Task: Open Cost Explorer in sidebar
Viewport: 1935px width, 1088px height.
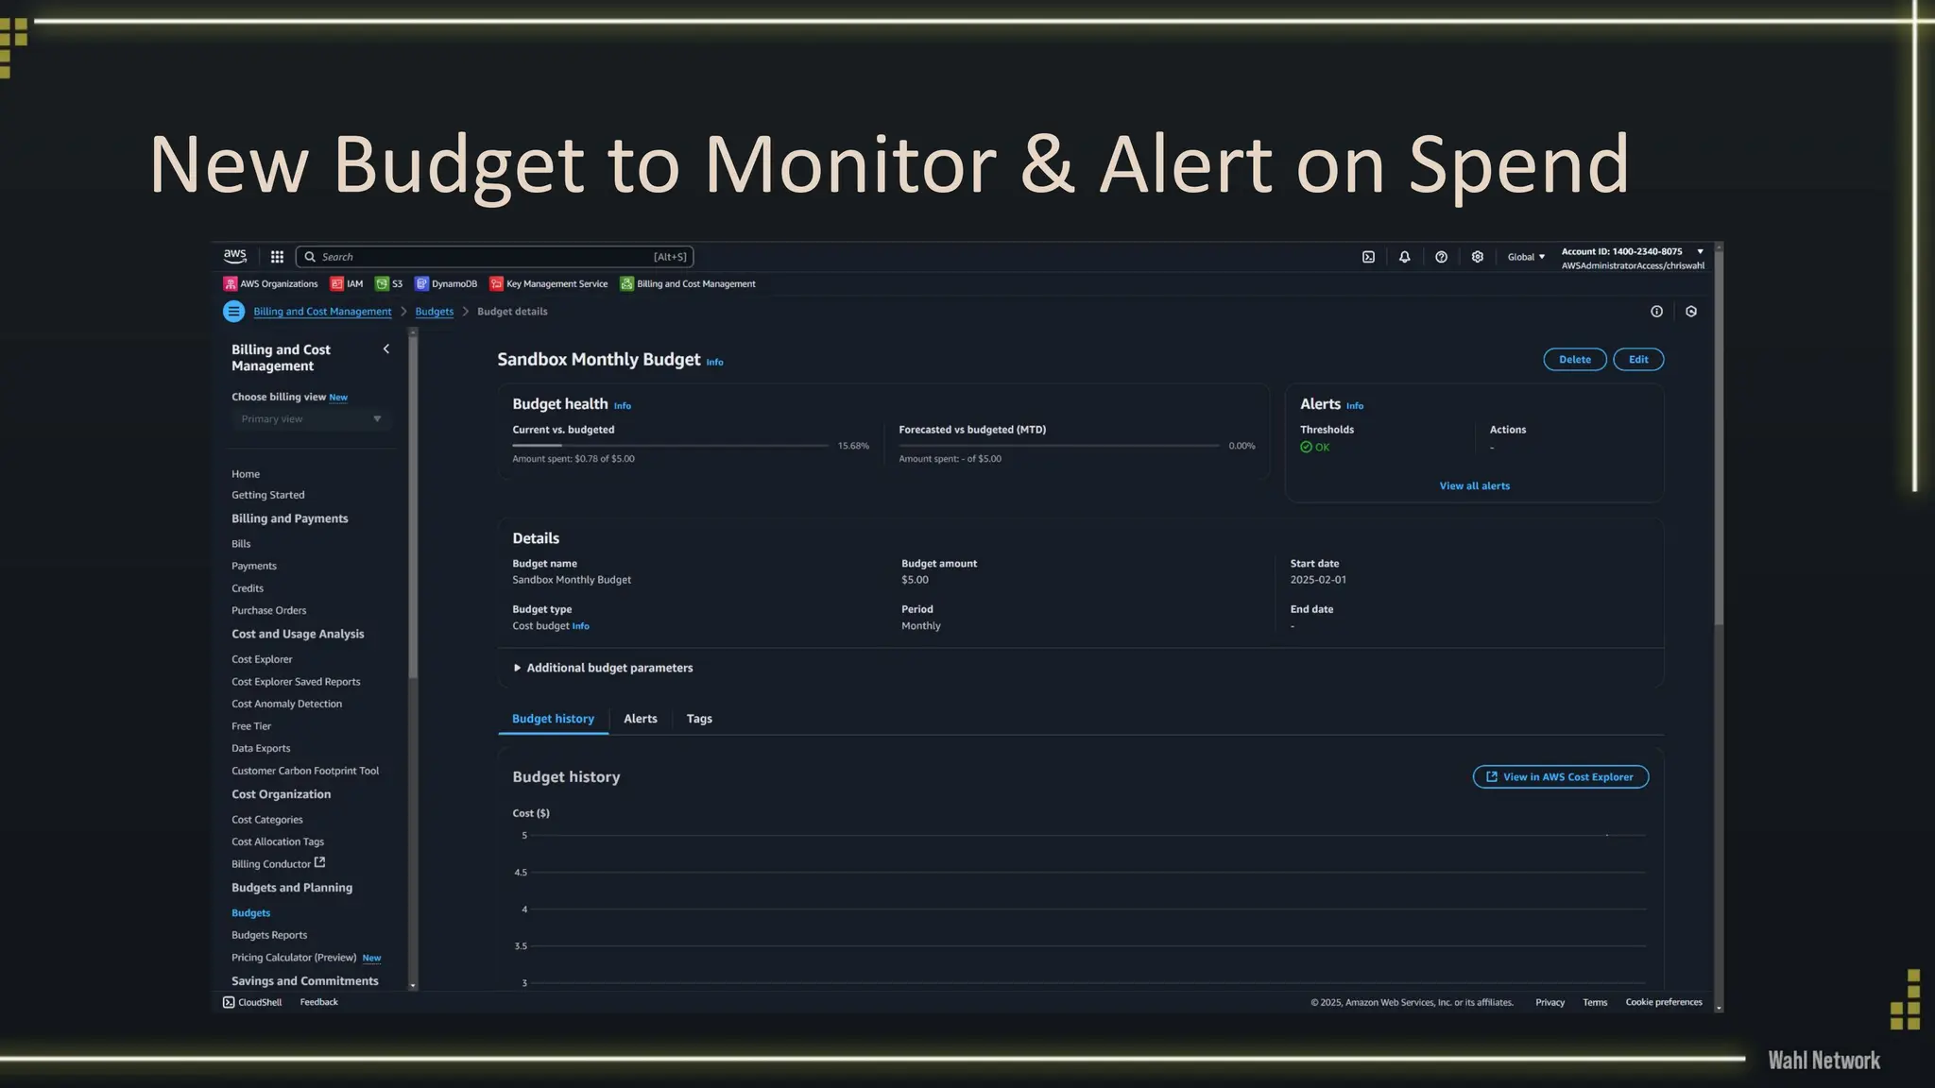Action: 262,659
